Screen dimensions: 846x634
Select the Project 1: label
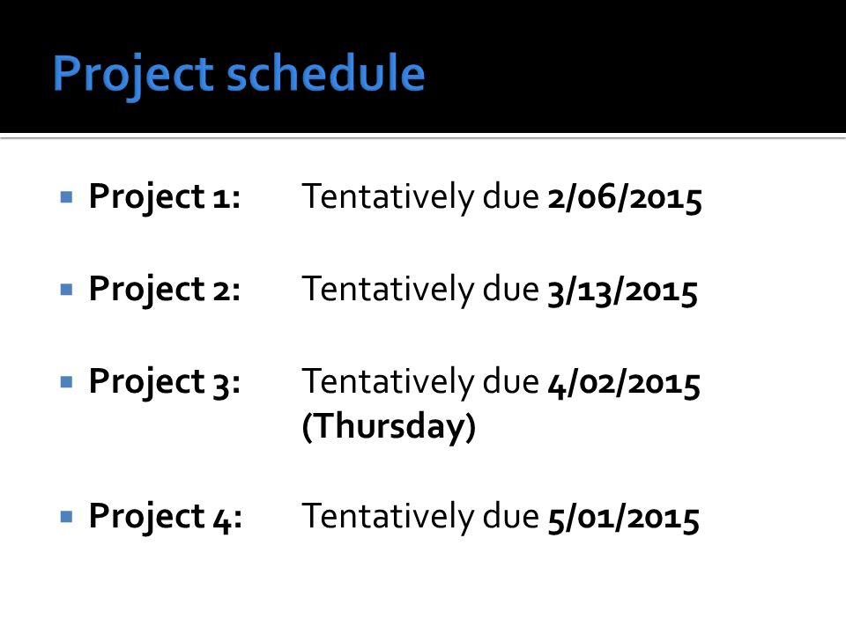coord(165,196)
